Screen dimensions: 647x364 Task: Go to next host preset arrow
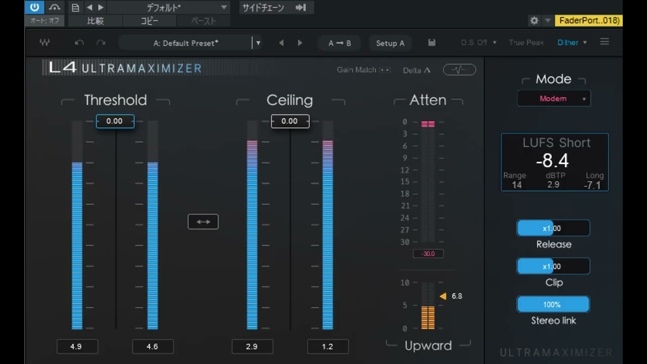point(101,7)
